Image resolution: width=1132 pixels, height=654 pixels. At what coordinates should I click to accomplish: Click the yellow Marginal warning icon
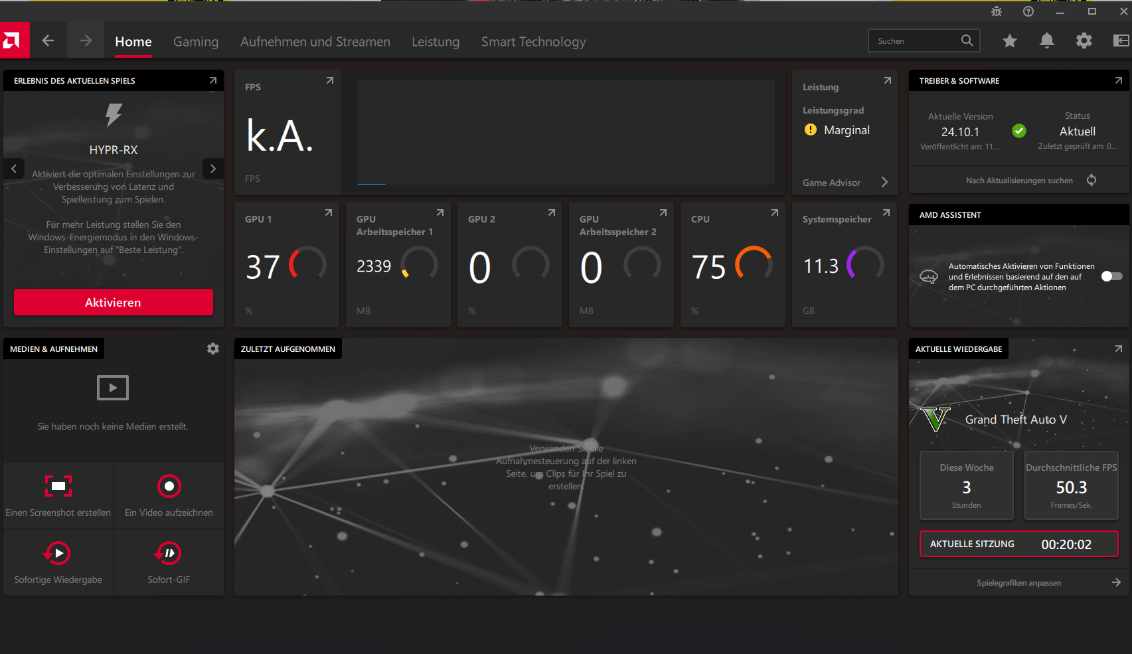click(x=811, y=130)
